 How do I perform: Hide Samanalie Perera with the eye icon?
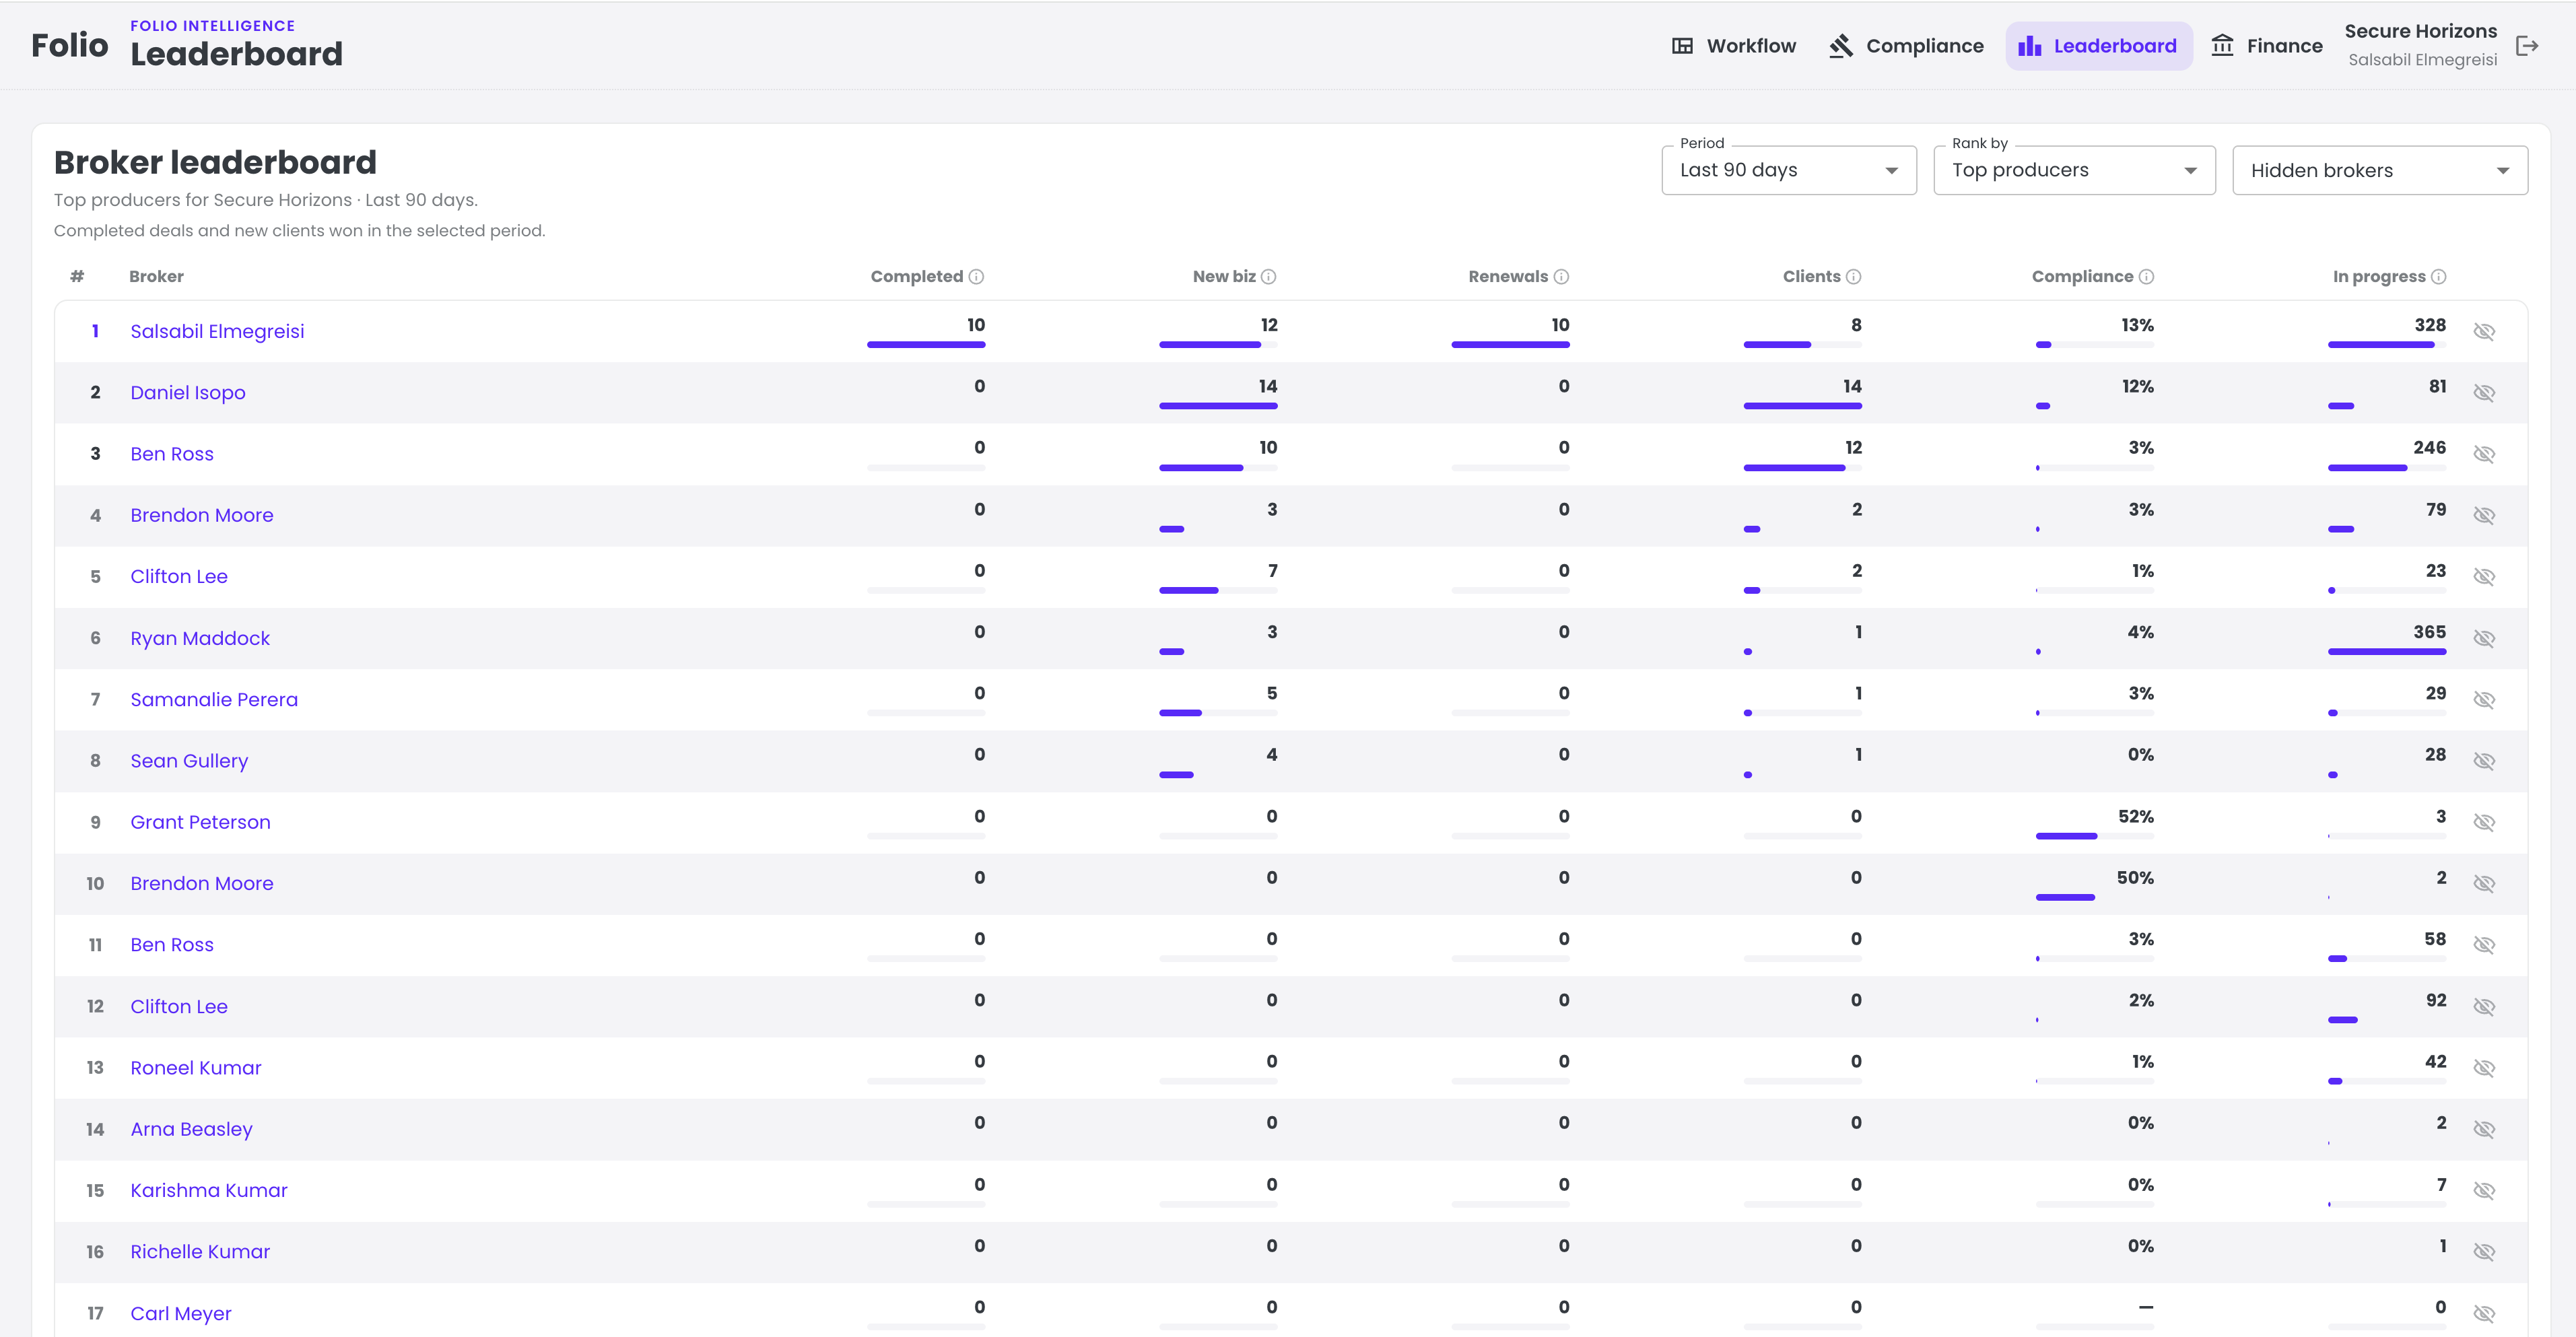(2484, 700)
